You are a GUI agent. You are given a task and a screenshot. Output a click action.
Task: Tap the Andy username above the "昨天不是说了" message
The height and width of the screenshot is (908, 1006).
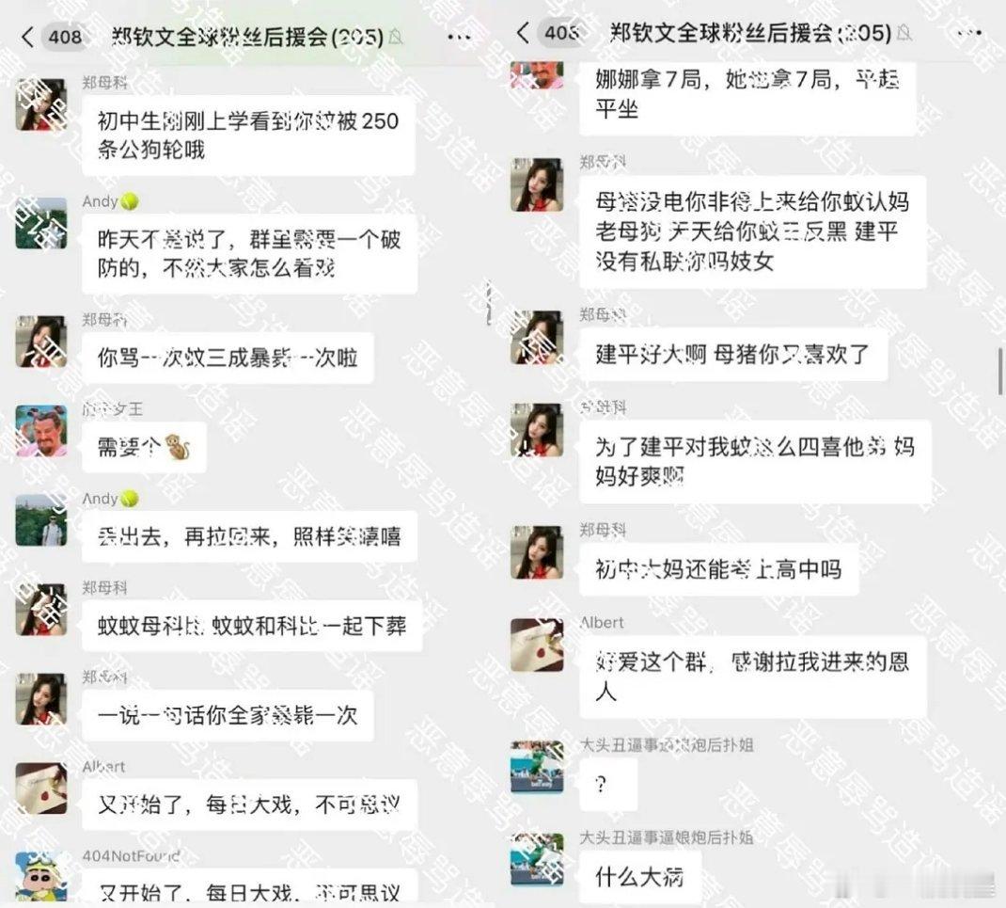click(x=100, y=201)
